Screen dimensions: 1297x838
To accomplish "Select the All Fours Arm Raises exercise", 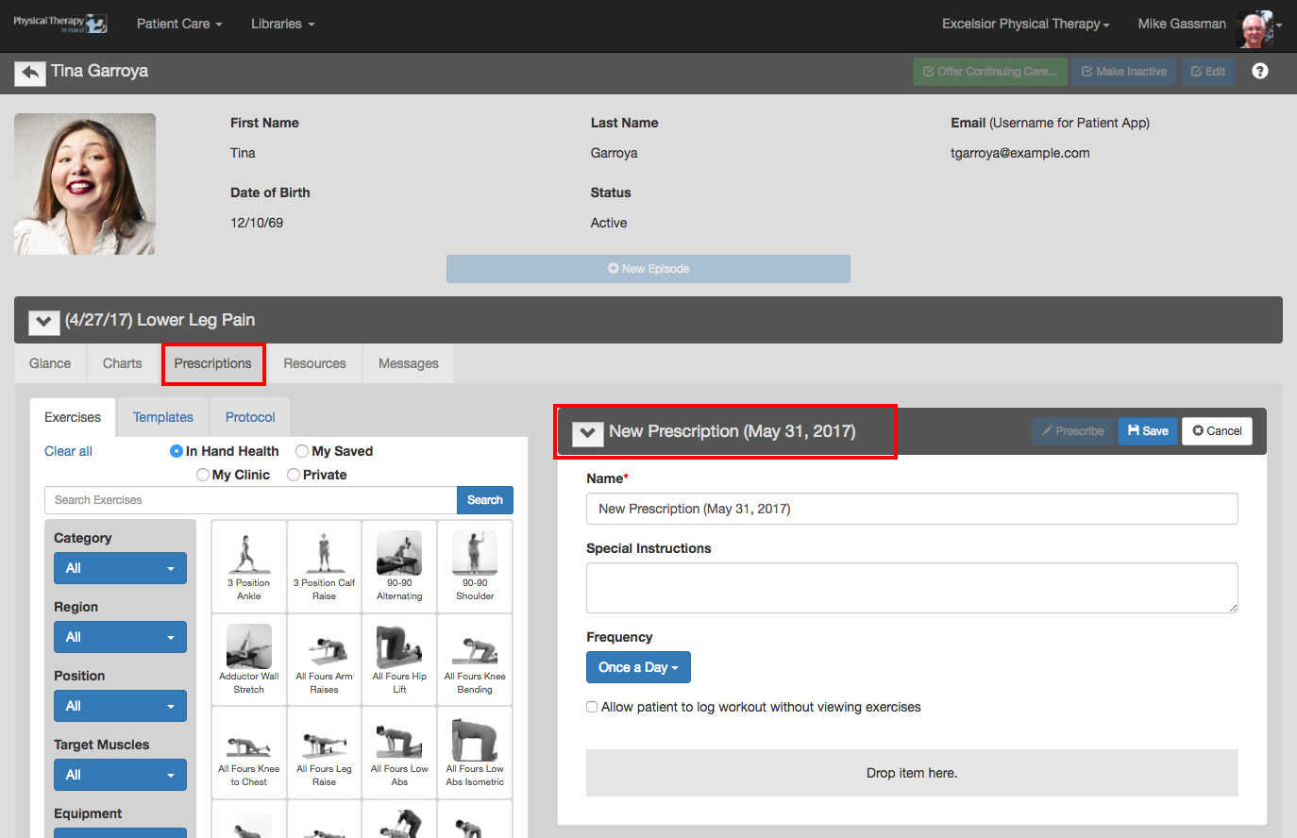I will pyautogui.click(x=324, y=659).
